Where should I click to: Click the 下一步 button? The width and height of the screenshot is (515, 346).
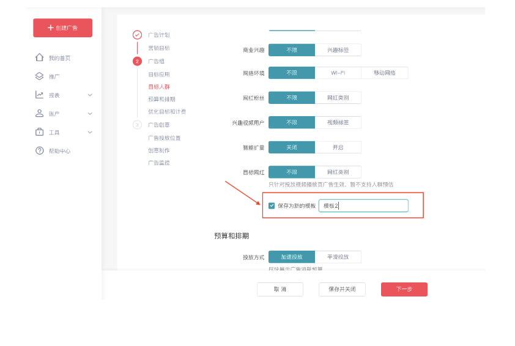pos(404,289)
